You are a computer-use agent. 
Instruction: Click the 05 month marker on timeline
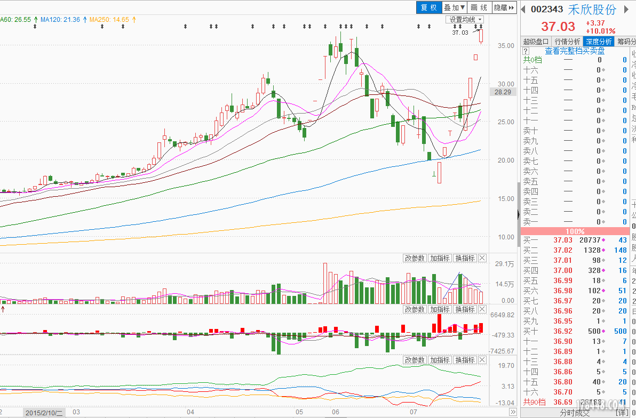tap(299, 412)
